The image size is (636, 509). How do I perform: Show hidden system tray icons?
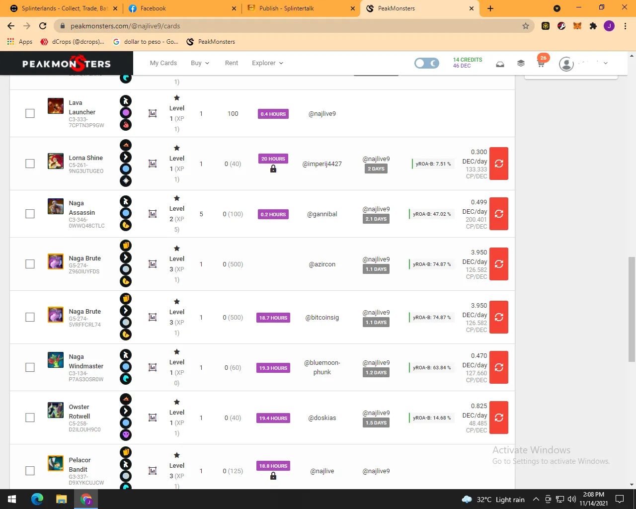(536, 500)
